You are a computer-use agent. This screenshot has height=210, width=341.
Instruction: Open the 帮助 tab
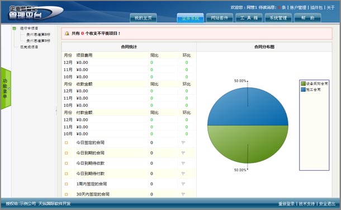[x=307, y=18]
